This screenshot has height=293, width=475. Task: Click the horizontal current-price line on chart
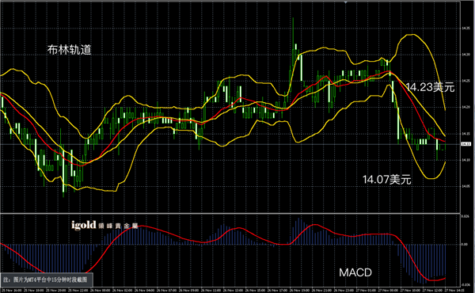click(x=230, y=144)
